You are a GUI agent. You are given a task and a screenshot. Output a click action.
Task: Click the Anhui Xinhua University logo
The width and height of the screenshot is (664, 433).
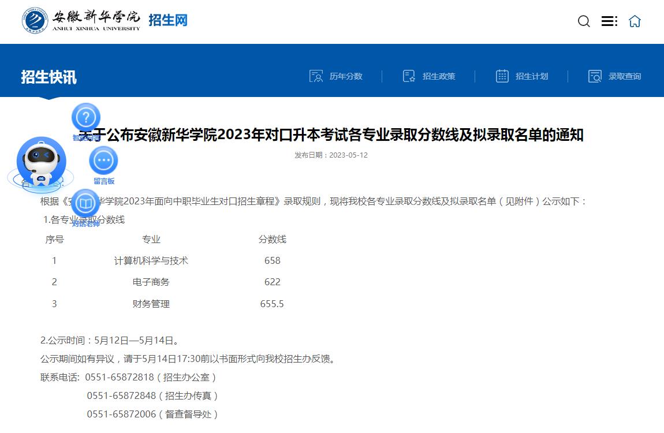point(81,20)
